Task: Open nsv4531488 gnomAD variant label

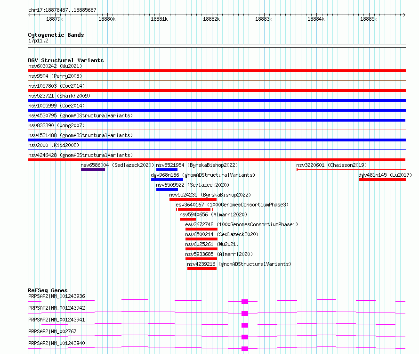Action: pyautogui.click(x=81, y=135)
